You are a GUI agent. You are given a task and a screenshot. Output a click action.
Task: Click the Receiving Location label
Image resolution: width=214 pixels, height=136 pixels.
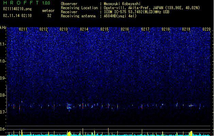pyautogui.click(x=79, y=8)
